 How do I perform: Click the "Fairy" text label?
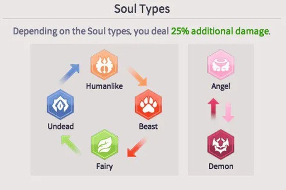click(104, 167)
